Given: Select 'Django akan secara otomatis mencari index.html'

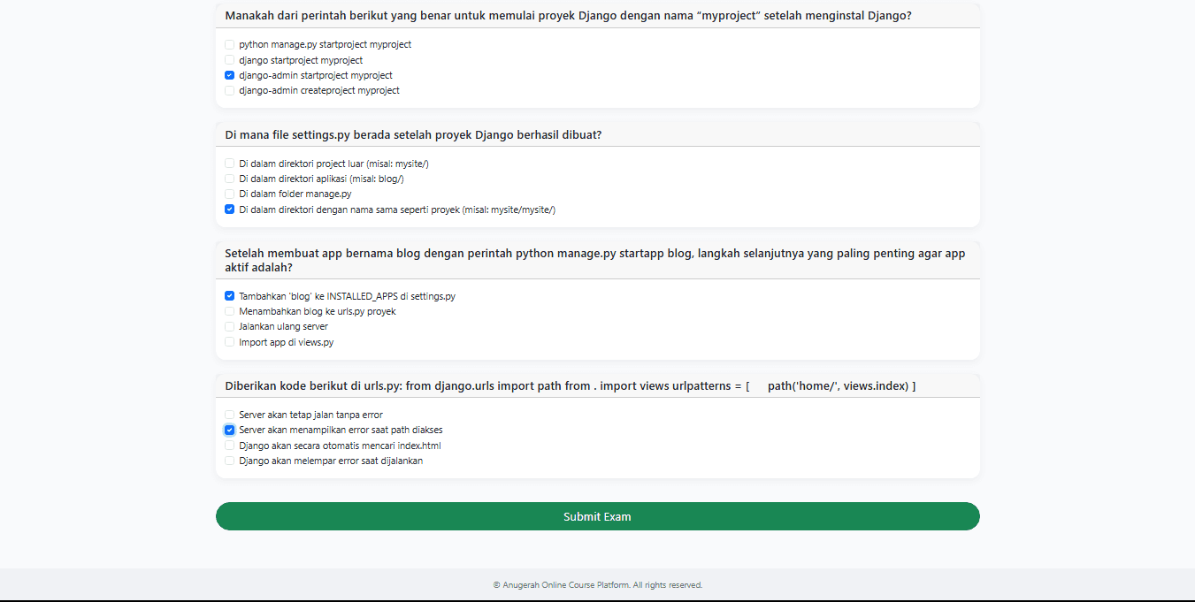Looking at the screenshot, I should point(230,446).
